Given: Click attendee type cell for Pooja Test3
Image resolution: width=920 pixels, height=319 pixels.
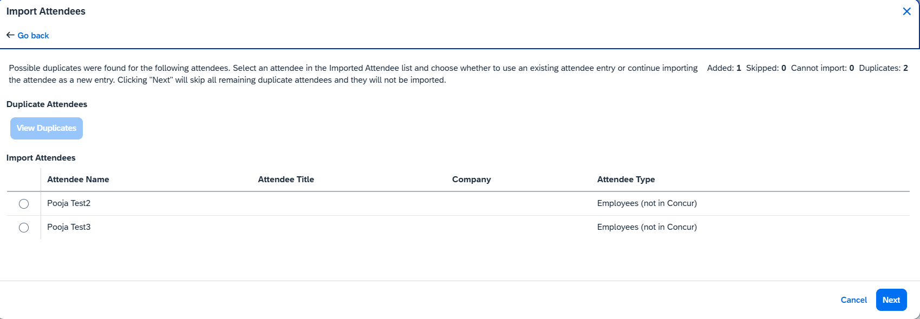Looking at the screenshot, I should pyautogui.click(x=647, y=227).
